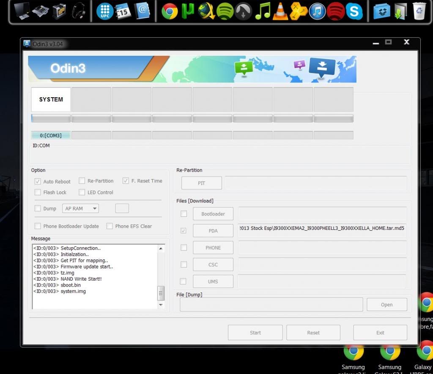
Task: Check the Bootloader file checkbox
Action: coord(184,214)
